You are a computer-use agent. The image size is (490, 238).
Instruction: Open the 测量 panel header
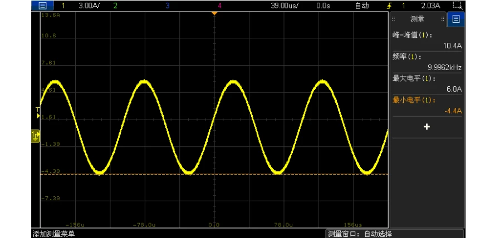(x=418, y=19)
